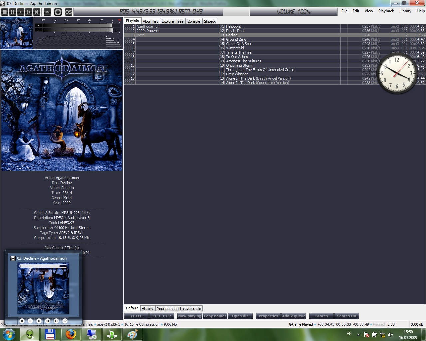Select the Default playlist tab
426x341 pixels.
point(132,308)
